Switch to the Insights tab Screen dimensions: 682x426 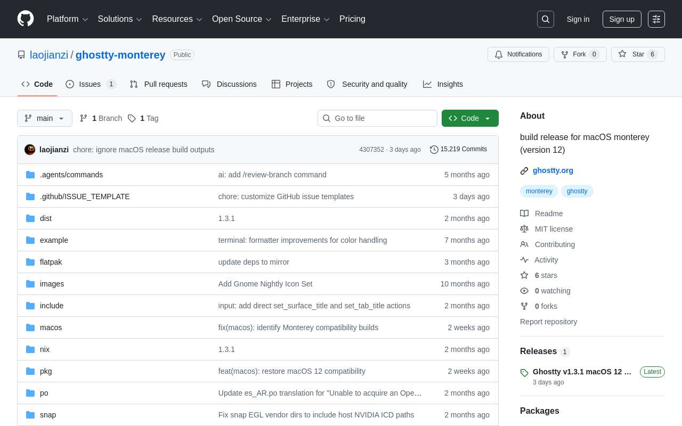tap(443, 84)
